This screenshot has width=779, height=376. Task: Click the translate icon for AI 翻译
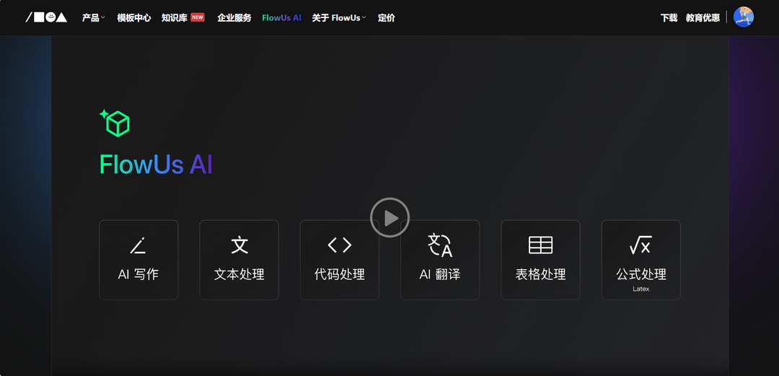pyautogui.click(x=440, y=245)
